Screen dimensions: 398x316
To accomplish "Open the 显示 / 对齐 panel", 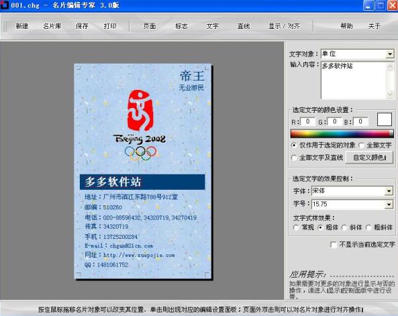I will [x=284, y=26].
